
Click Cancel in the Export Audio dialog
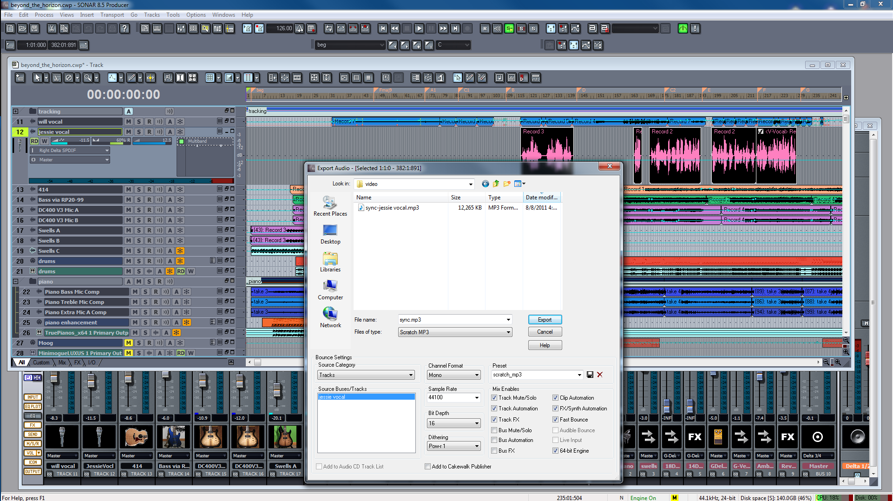tap(545, 332)
